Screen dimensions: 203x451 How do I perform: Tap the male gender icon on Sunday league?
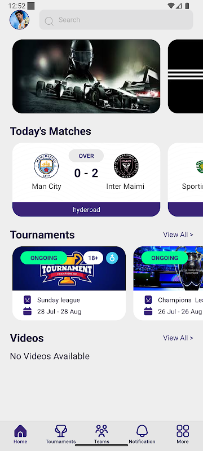(x=112, y=258)
